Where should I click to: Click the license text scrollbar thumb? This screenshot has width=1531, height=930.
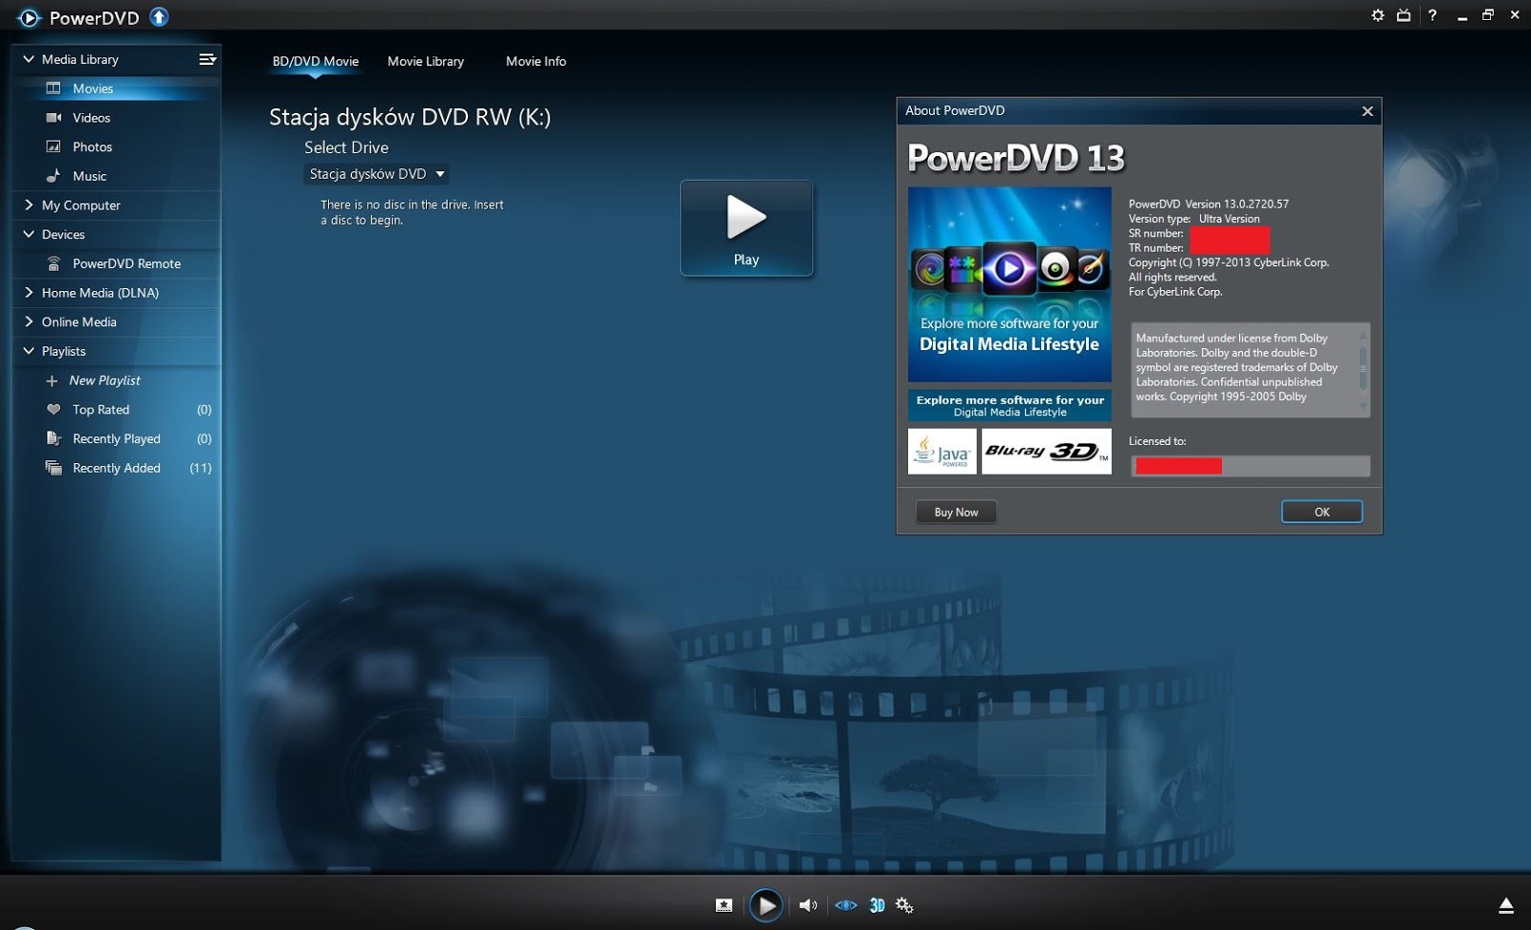[1364, 367]
